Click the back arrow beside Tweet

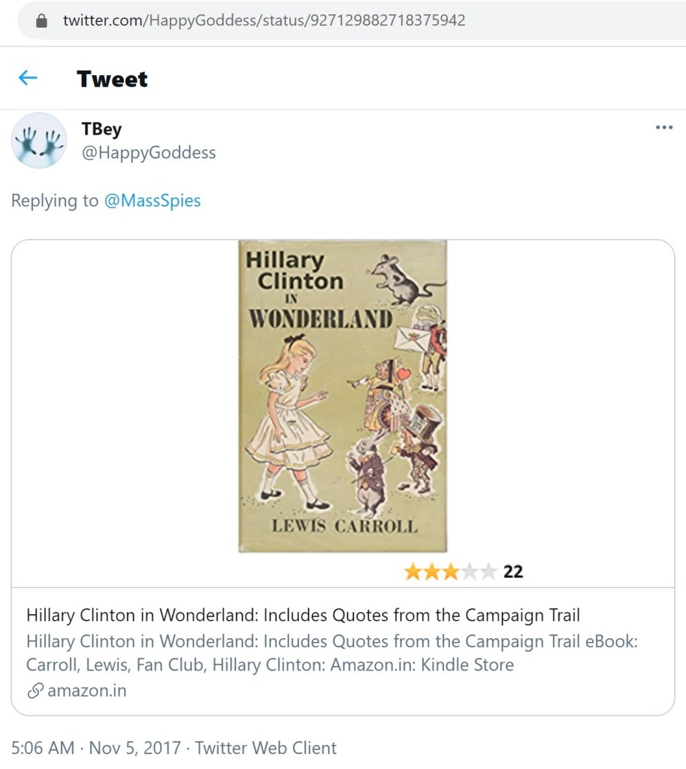28,77
